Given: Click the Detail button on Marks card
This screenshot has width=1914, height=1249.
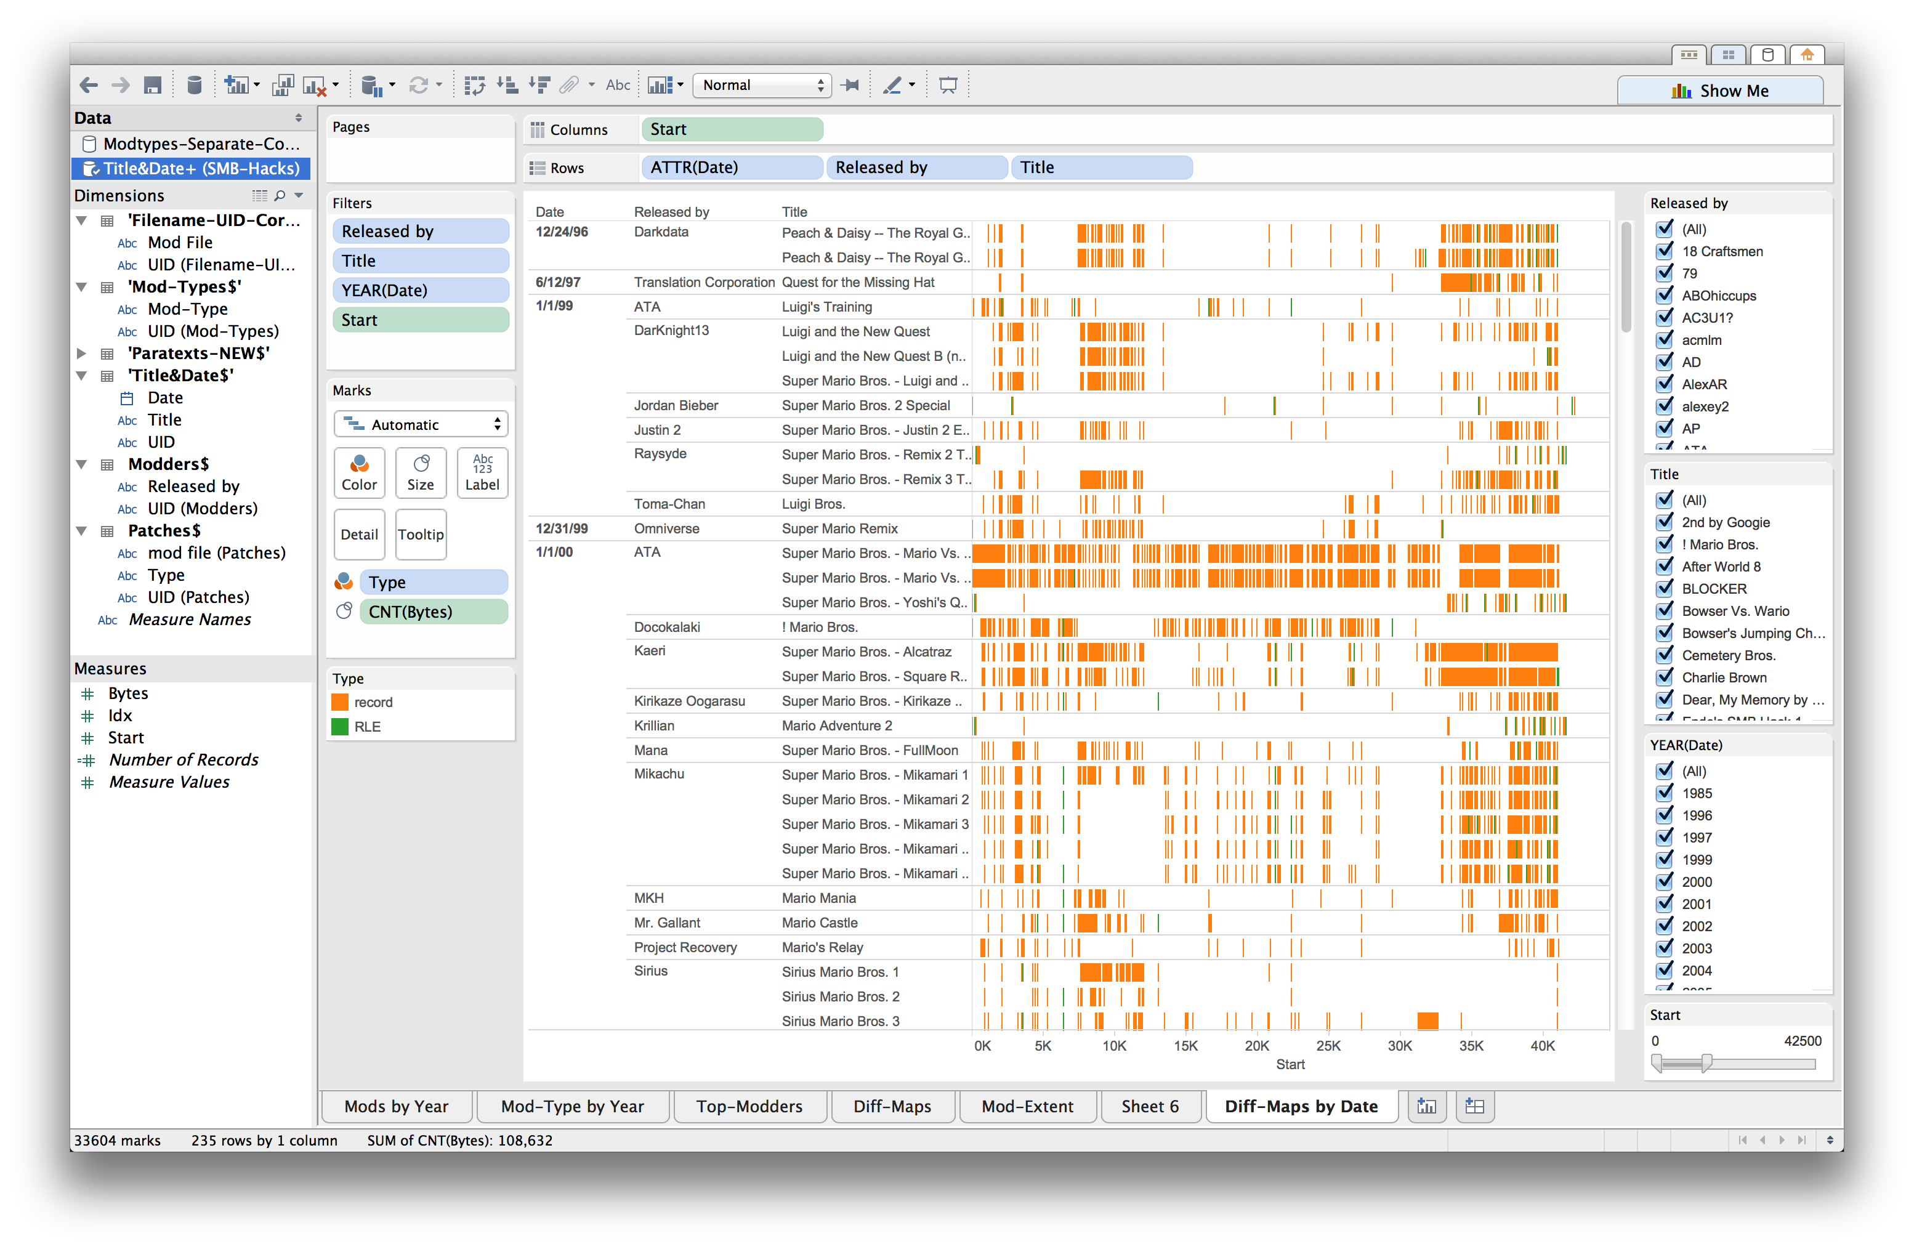Looking at the screenshot, I should coord(358,534).
